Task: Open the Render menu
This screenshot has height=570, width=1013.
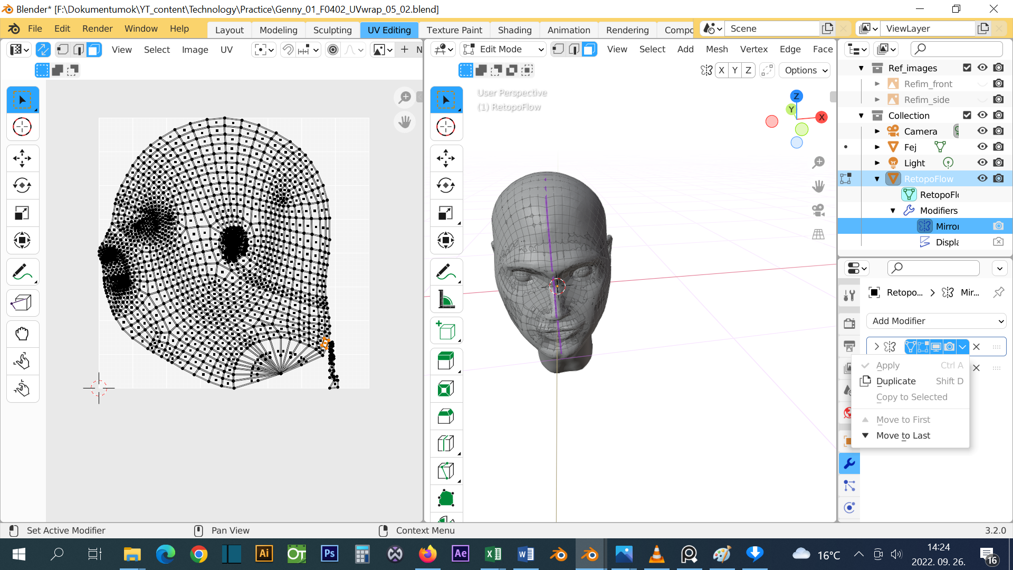Action: tap(97, 28)
